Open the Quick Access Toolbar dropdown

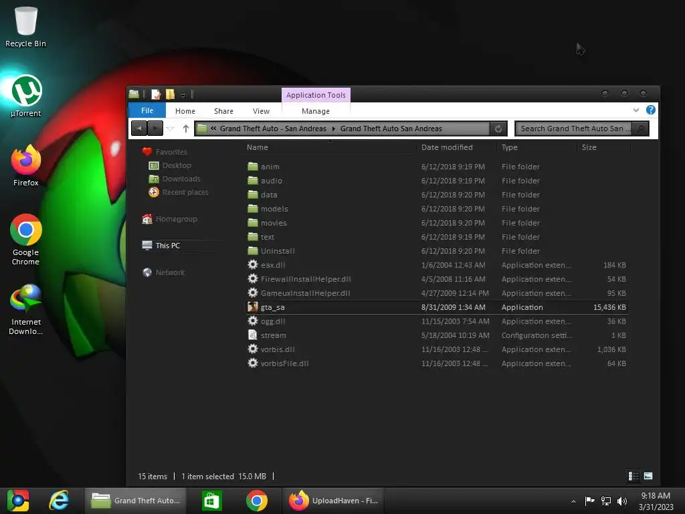click(183, 95)
